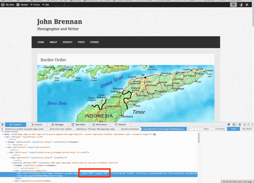Click the page vertical scrollbar thumb
This screenshot has width=254, height=183.
tap(253, 17)
